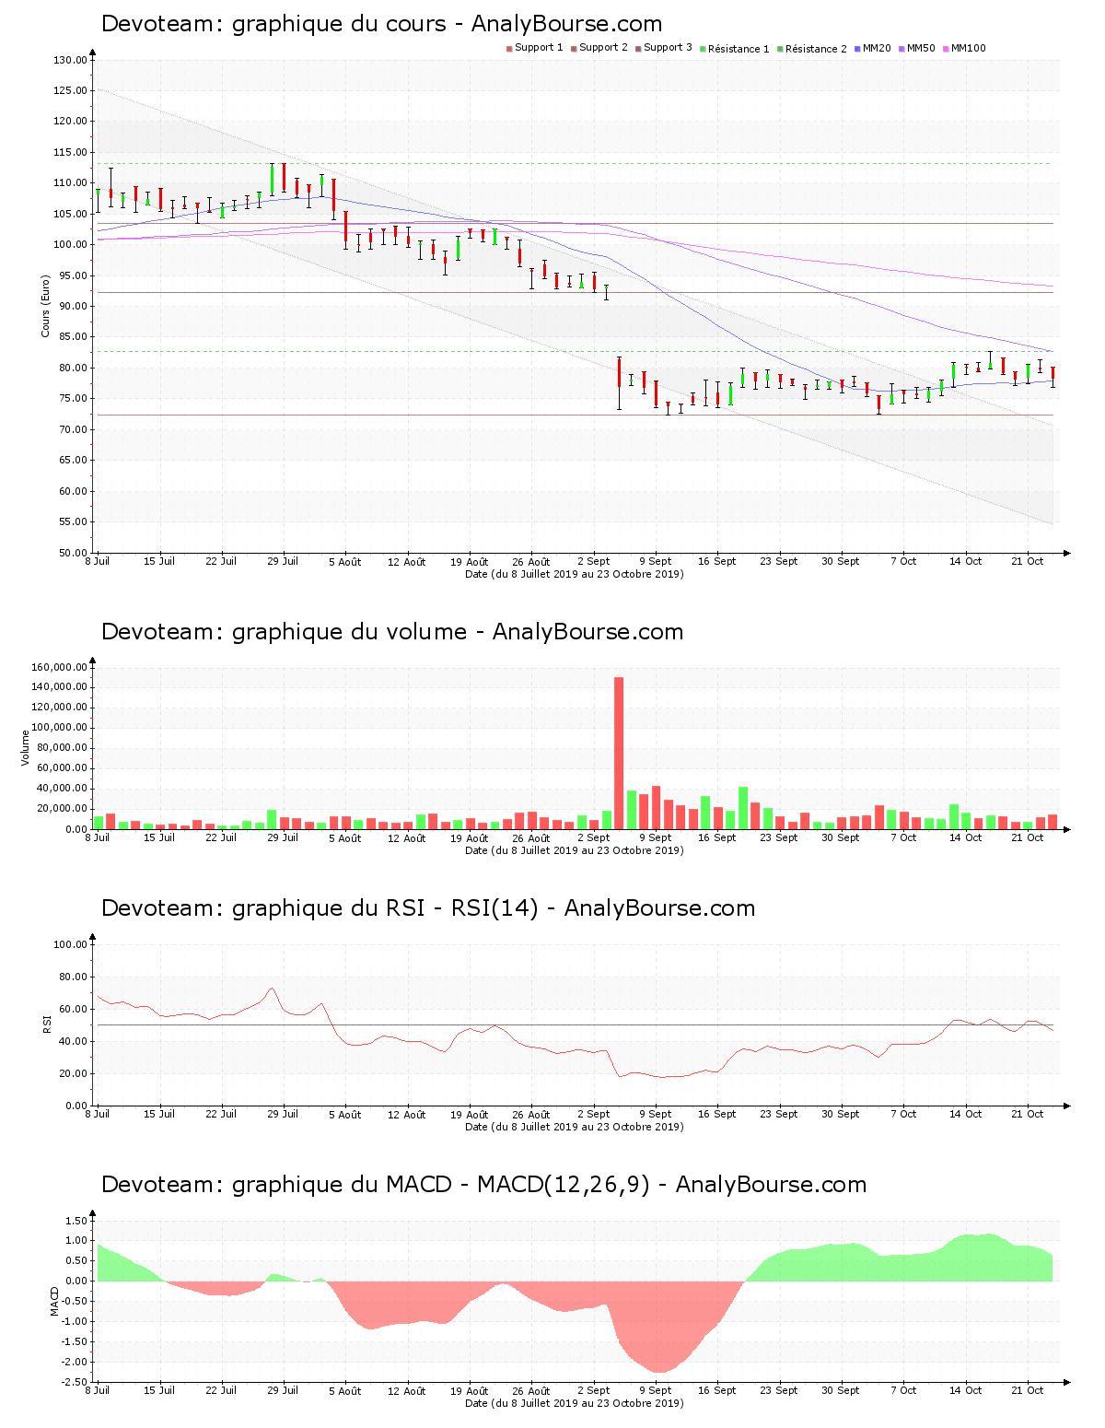1105x1428 pixels.
Task: Click the 1.50 tick on the MACD axis
Action: 77,1221
